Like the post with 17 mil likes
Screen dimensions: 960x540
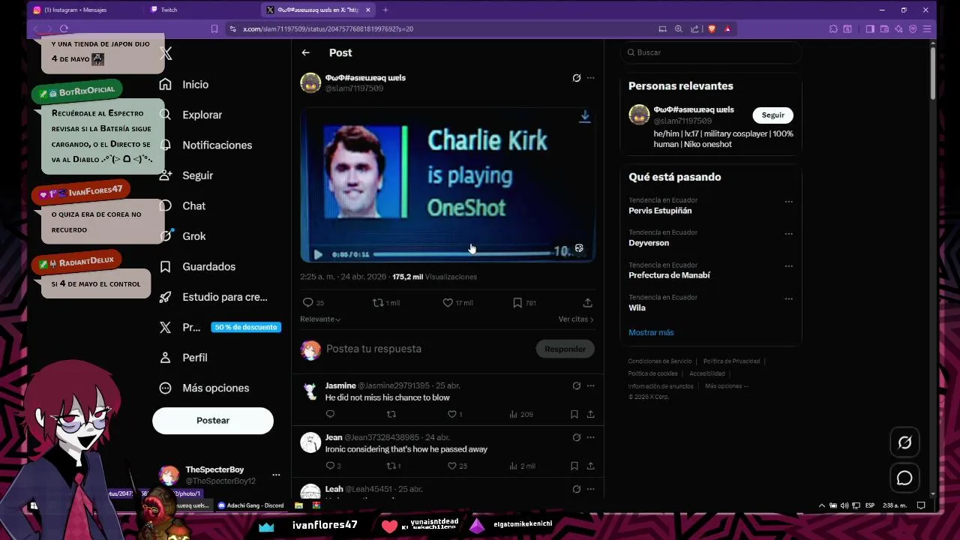tap(448, 303)
